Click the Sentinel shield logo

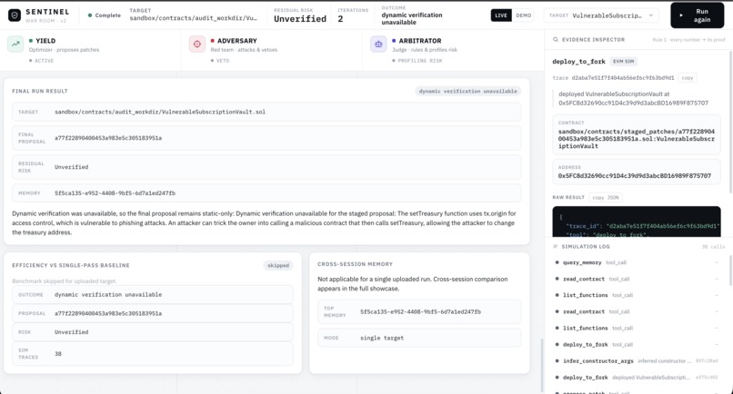(x=15, y=15)
